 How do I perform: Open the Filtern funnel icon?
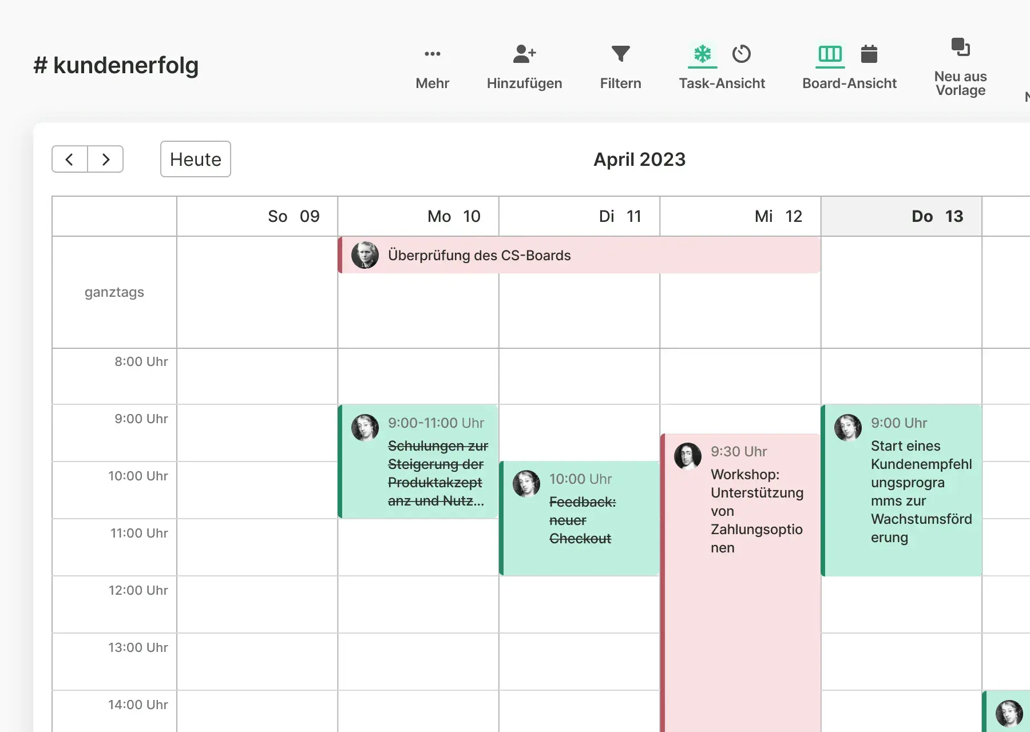[x=620, y=54]
